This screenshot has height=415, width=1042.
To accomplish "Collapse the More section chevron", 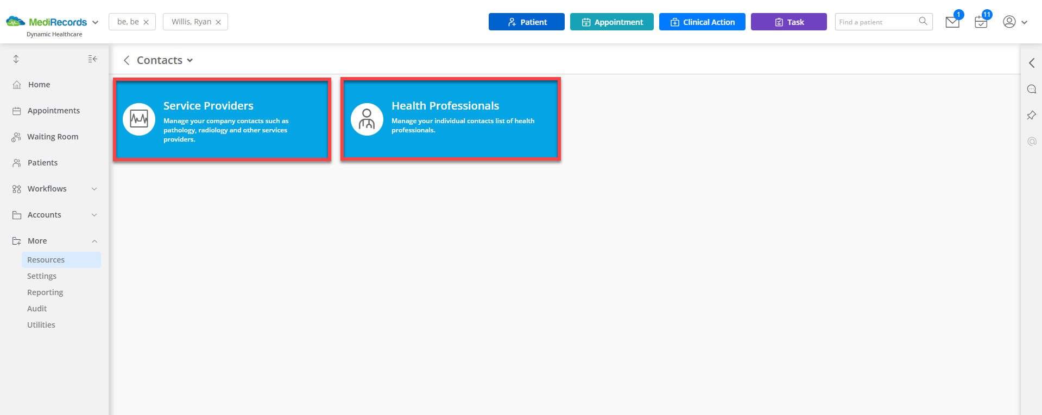I will (94, 241).
